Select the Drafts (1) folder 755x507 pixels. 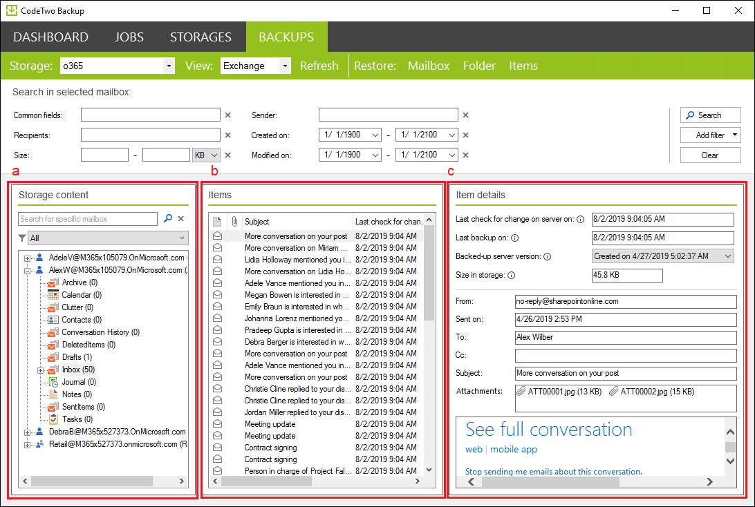coord(77,357)
